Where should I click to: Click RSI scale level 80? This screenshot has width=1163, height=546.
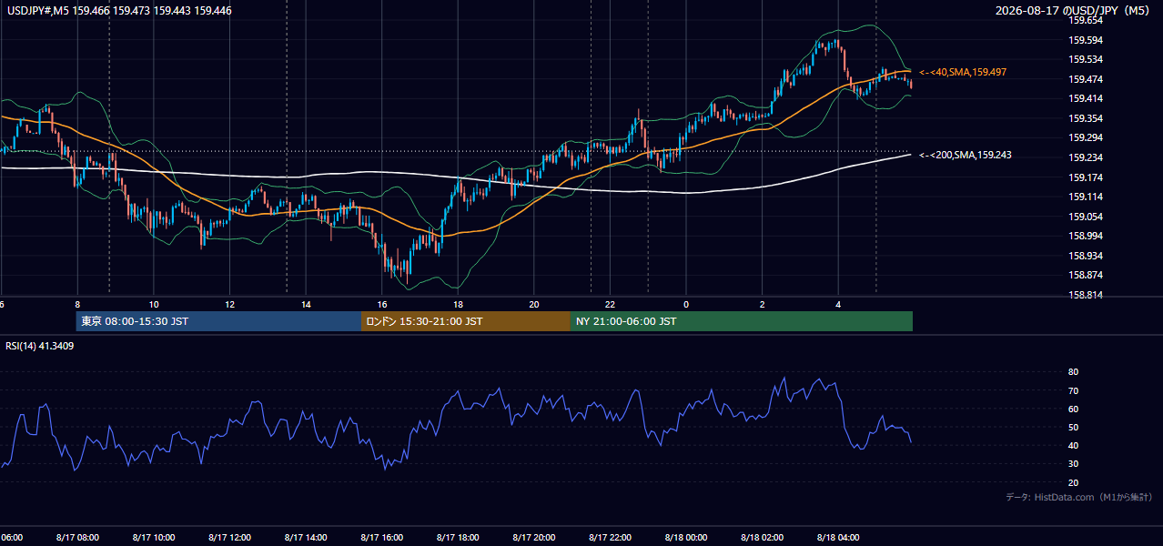click(x=1073, y=372)
